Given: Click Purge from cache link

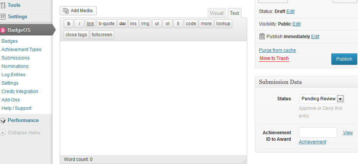Looking at the screenshot, I should (277, 50).
